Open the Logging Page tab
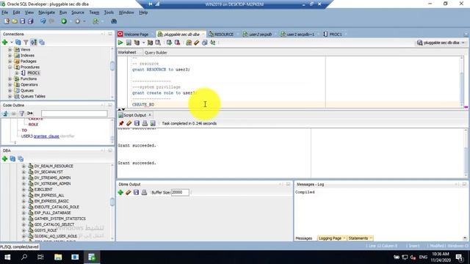This screenshot has height=264, width=470. point(330,238)
